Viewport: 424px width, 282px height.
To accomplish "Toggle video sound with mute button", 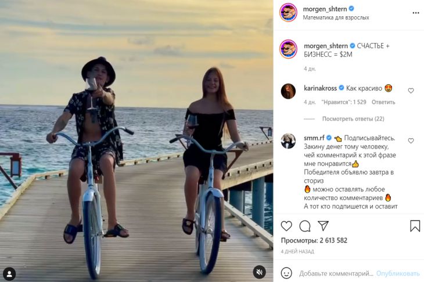I will point(259,272).
